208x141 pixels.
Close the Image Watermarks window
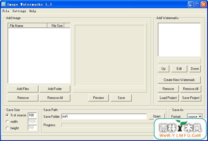(204, 4)
